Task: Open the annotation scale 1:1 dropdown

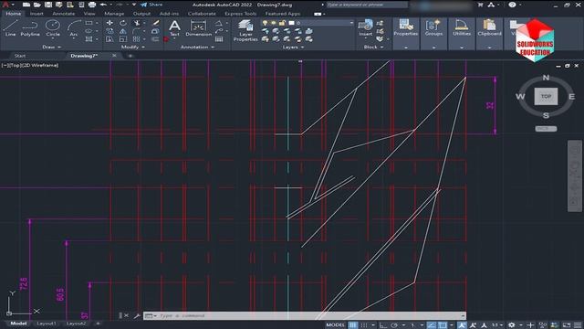Action: pos(497,325)
